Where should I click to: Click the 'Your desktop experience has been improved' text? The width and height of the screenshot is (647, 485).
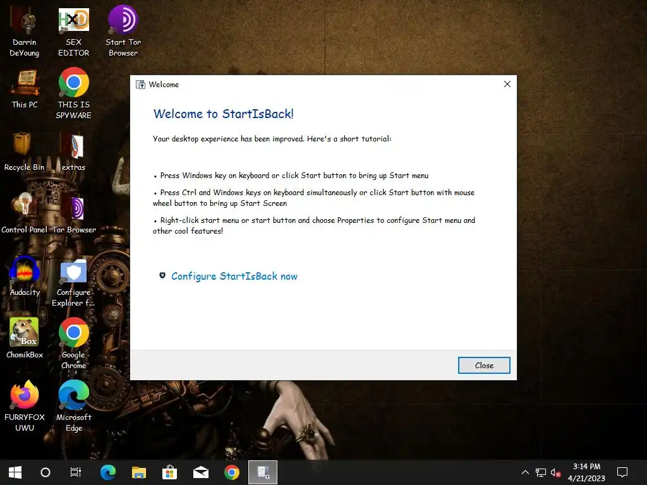click(272, 139)
